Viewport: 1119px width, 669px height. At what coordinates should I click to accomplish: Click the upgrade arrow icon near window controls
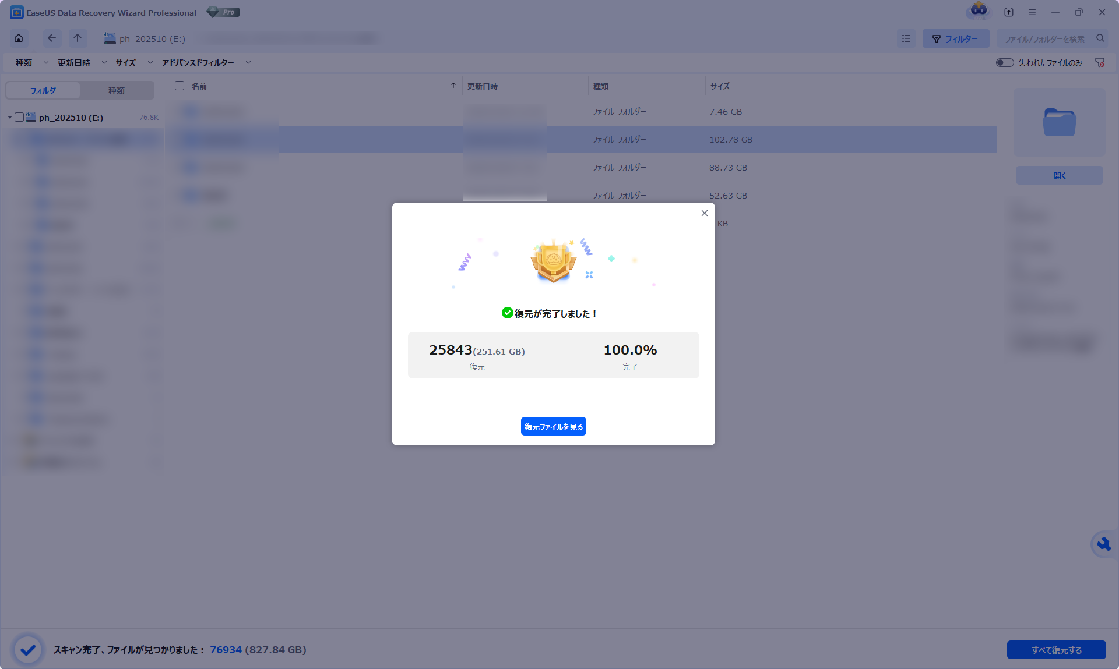(x=1008, y=12)
